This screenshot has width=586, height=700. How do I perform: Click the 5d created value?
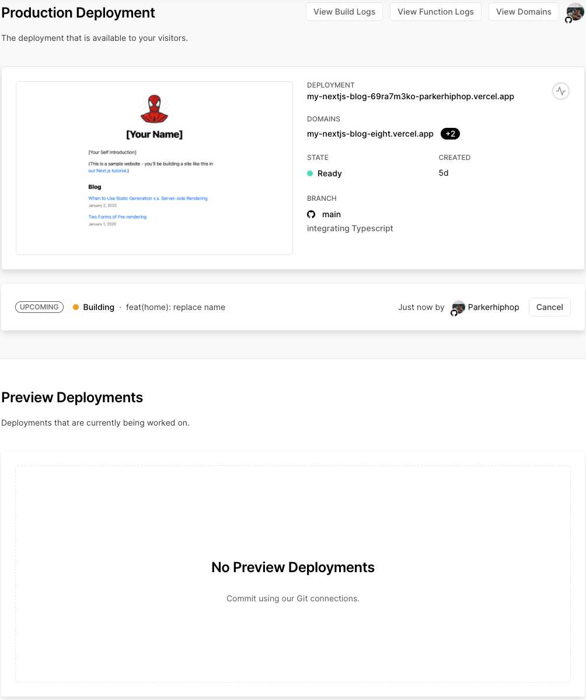443,173
